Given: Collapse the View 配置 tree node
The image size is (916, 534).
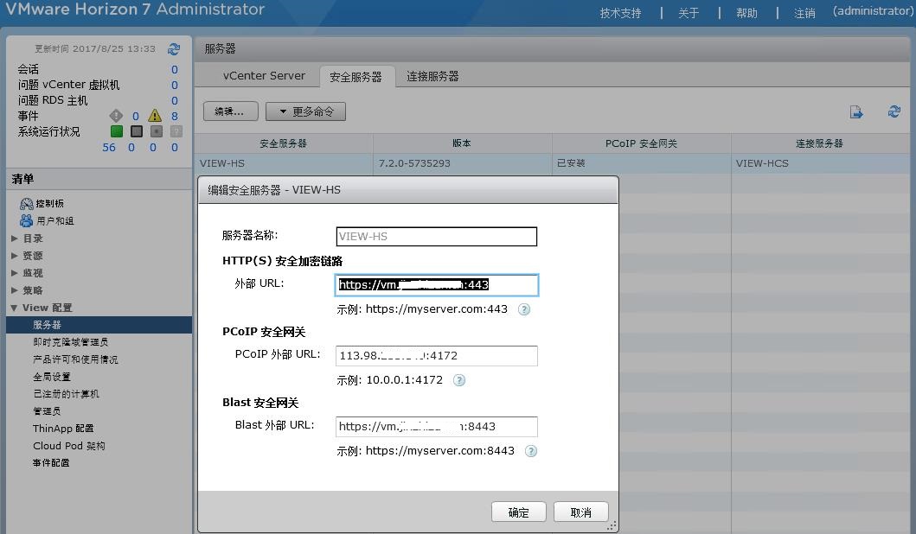Looking at the screenshot, I should point(14,308).
